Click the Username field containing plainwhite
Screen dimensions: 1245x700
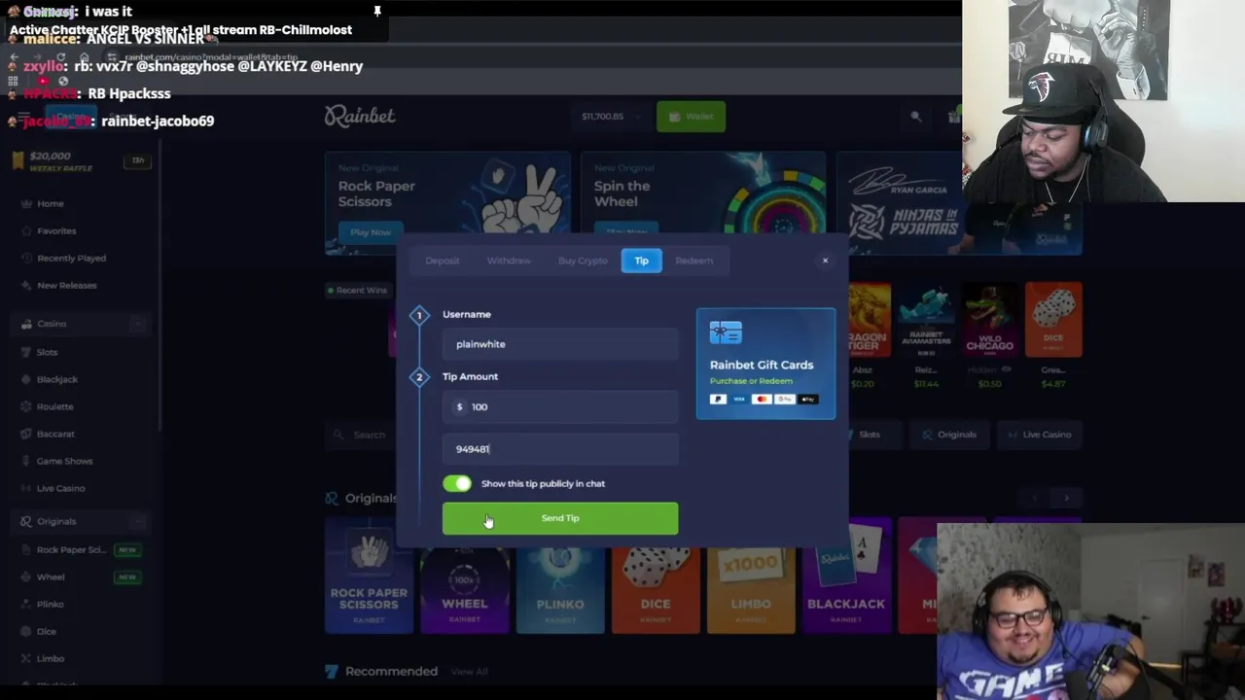click(x=560, y=344)
